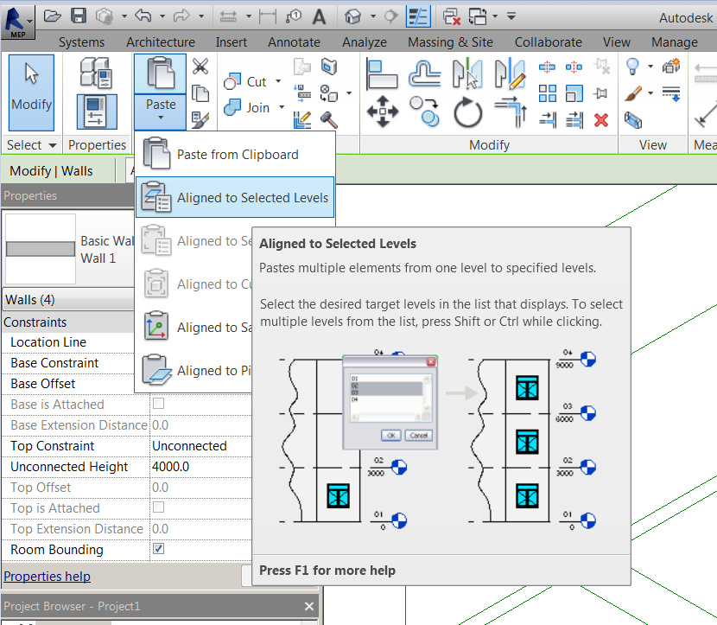Edit the Unconnected Height value 4000.0
717x625 pixels.
coord(200,467)
